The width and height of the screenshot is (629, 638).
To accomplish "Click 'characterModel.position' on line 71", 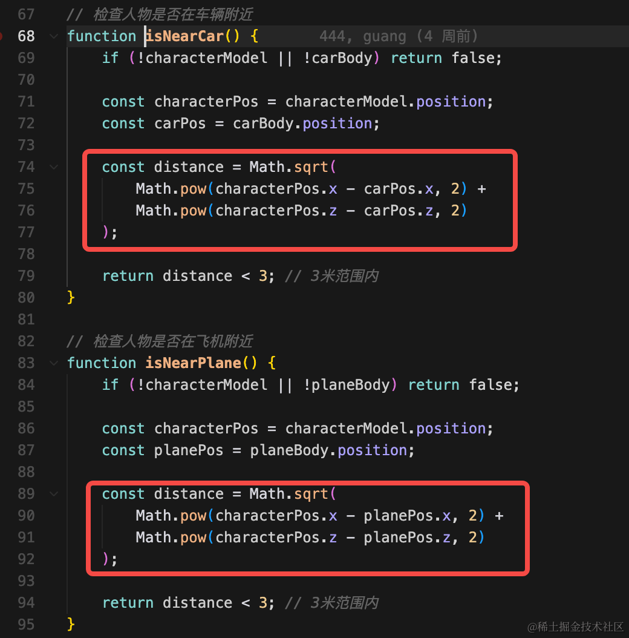I will (385, 102).
